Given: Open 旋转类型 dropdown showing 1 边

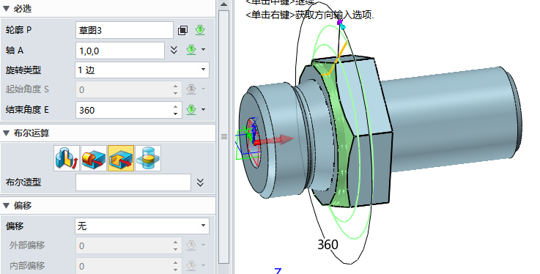Looking at the screenshot, I should (x=142, y=70).
